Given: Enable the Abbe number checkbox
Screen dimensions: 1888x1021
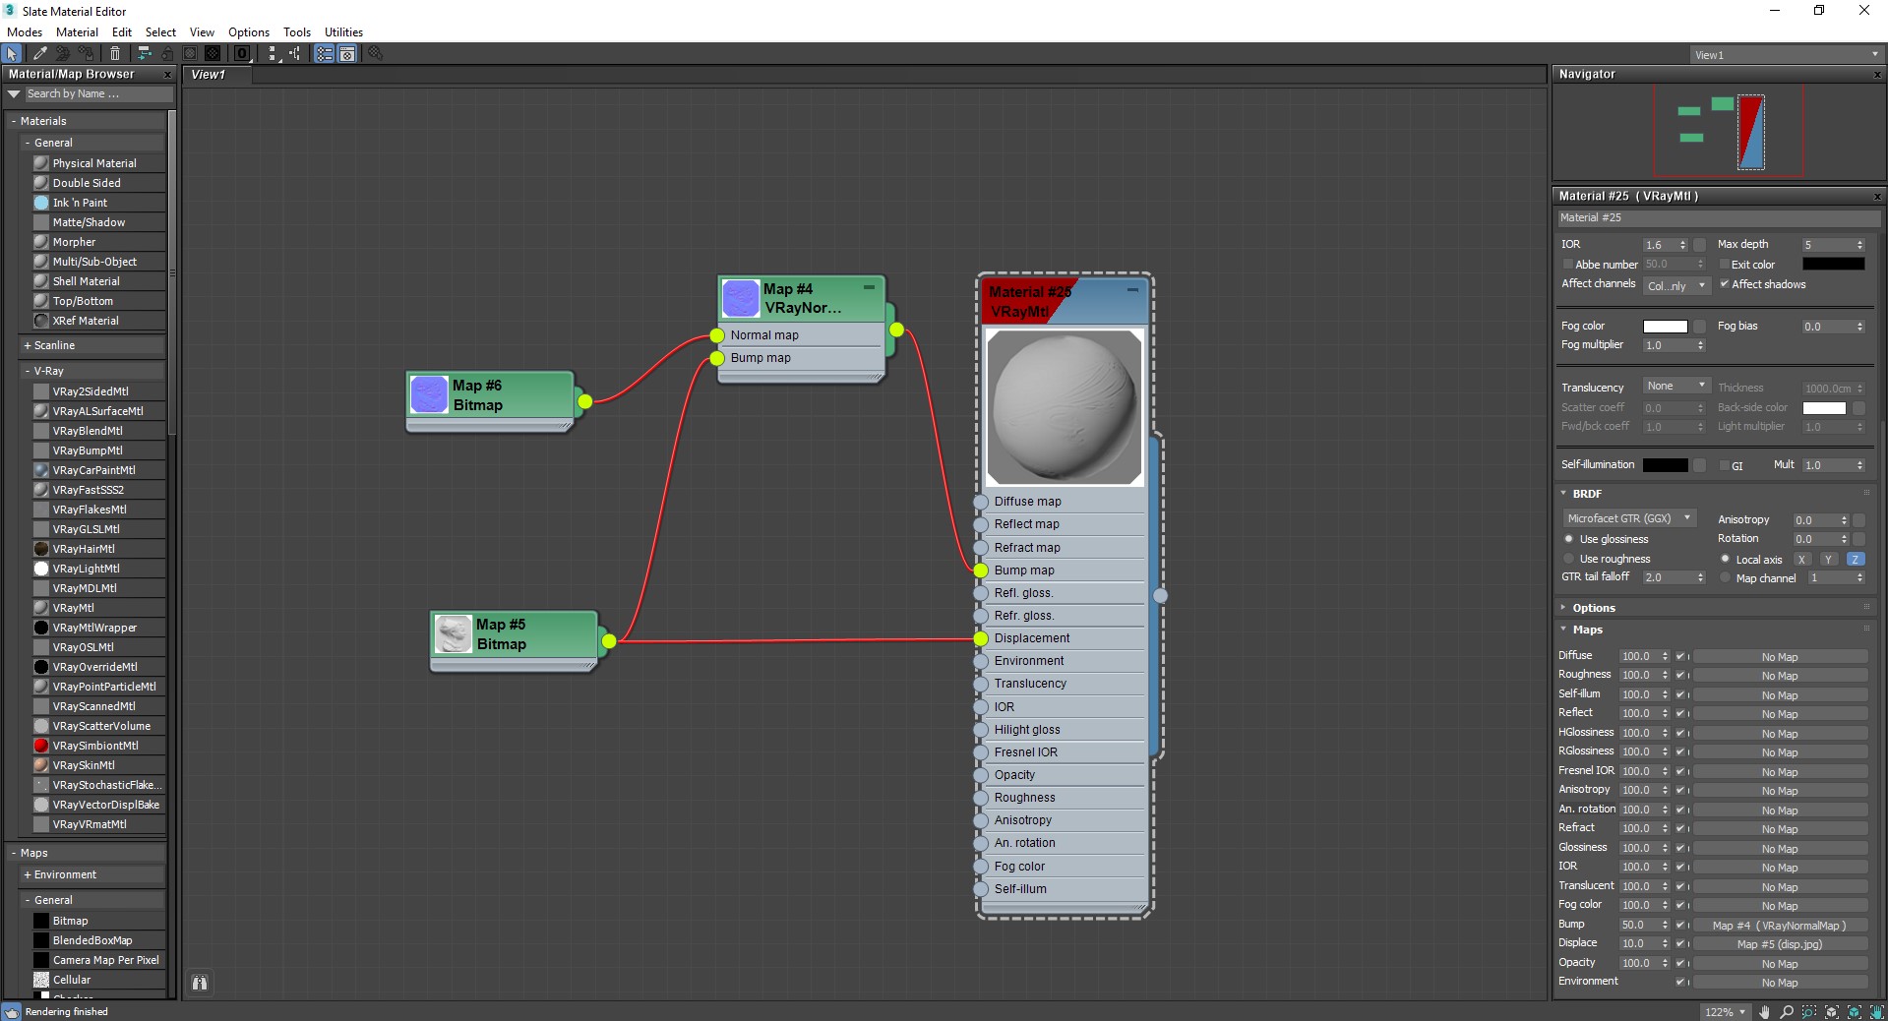Looking at the screenshot, I should [x=1568, y=265].
